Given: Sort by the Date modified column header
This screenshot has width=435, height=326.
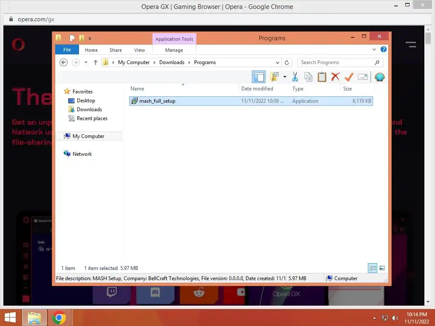Looking at the screenshot, I should tap(263, 89).
